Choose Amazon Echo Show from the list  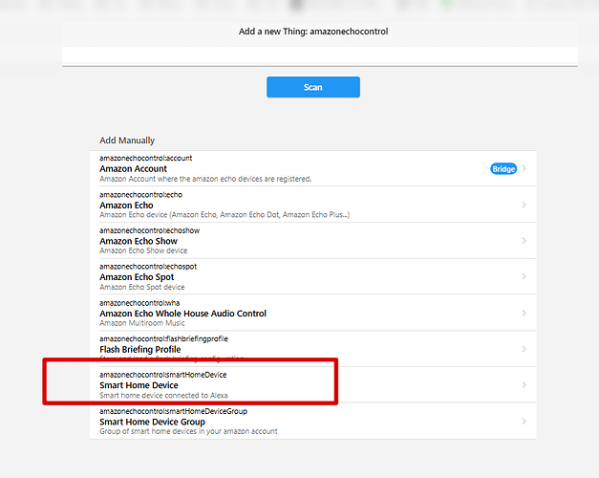click(x=139, y=242)
